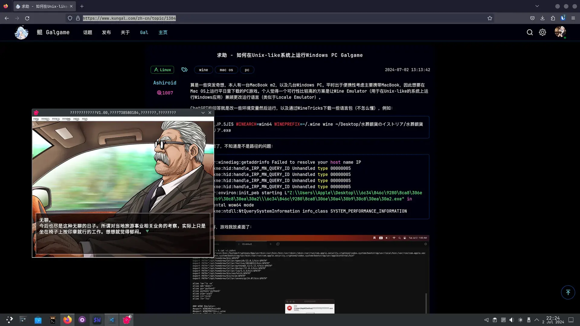Image resolution: width=580 pixels, height=326 pixels.
Task: Open the settings gear in site header
Action: pos(543,32)
